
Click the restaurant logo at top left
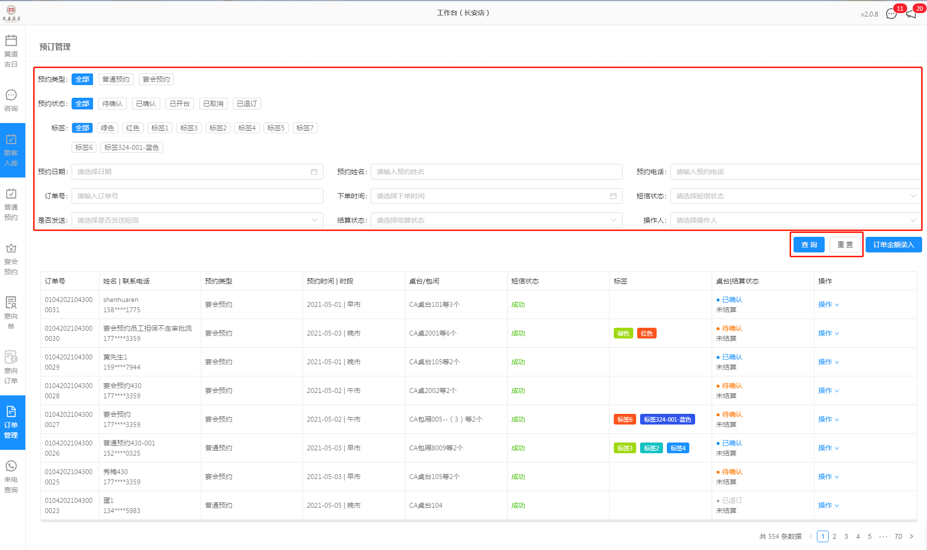(x=11, y=13)
